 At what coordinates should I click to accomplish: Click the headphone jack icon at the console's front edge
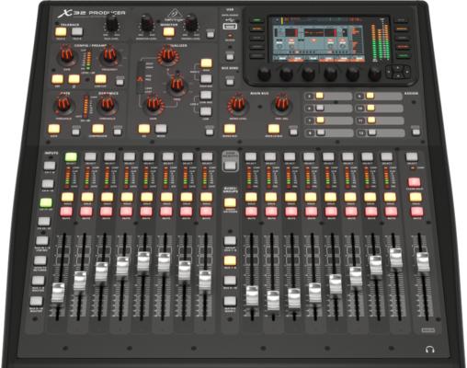(430, 350)
